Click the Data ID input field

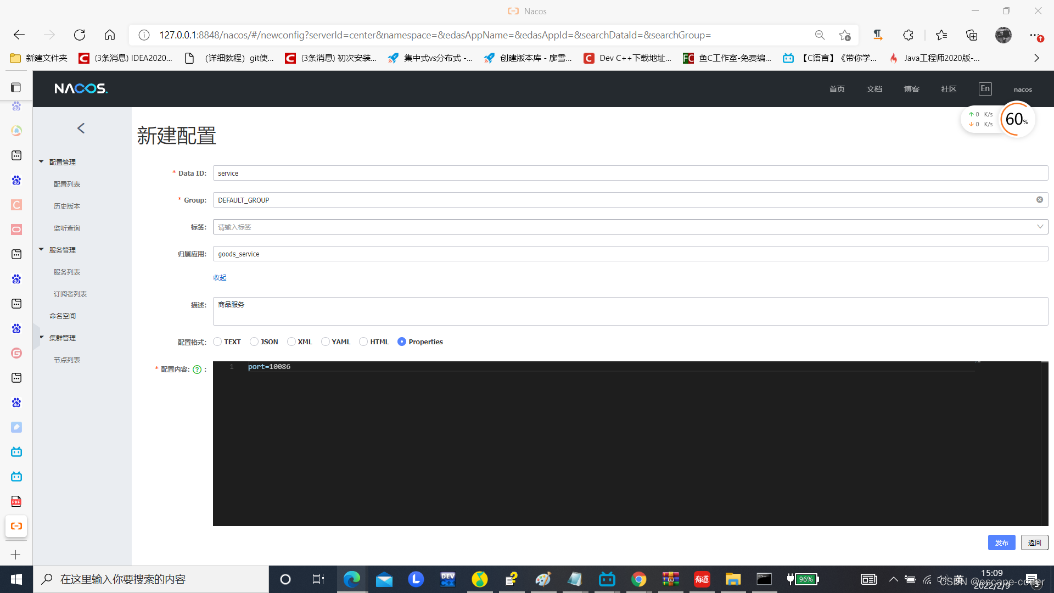(630, 174)
